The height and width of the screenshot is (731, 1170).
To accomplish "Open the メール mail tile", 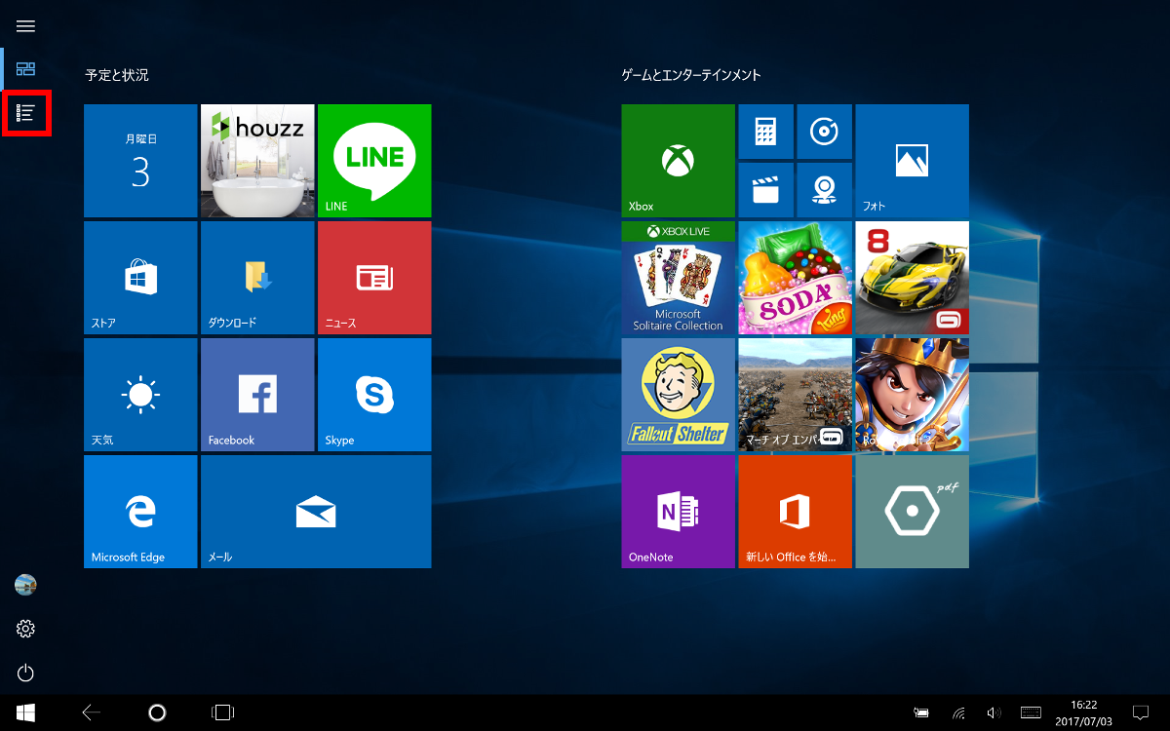I will point(316,512).
